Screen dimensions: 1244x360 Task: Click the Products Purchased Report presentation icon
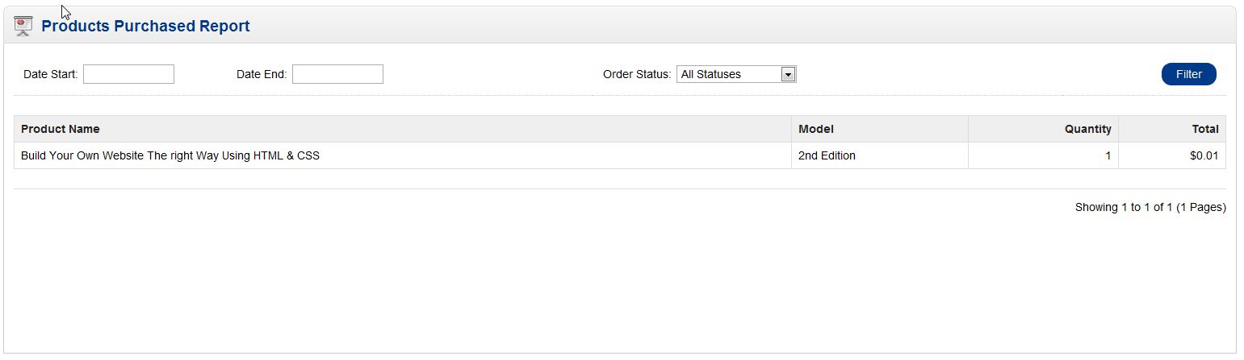coord(23,26)
